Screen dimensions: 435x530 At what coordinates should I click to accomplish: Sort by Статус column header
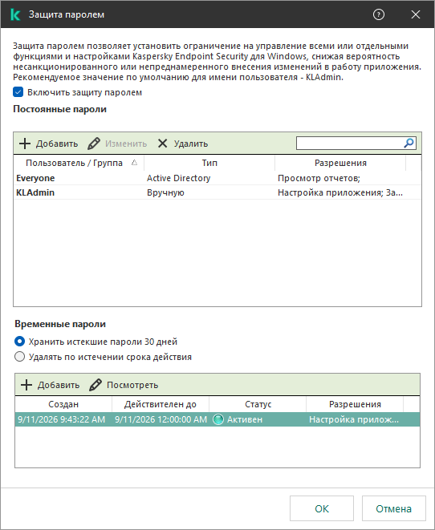[x=258, y=404]
